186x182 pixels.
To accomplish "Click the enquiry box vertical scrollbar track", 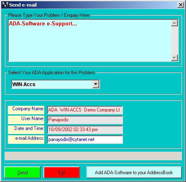I will point(175,40).
